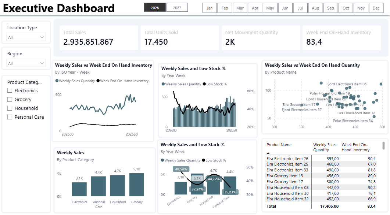Viewport: 390px width, 215px height.
Task: Check the Personal Care category checkbox
Action: pos(10,117)
